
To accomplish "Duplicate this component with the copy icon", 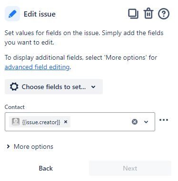I will (133, 14).
